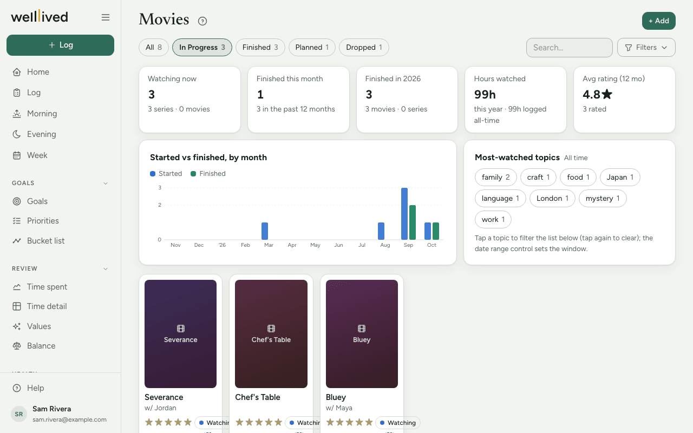Collapse the sidebar with the hamburger icon
The width and height of the screenshot is (693, 433).
106,17
